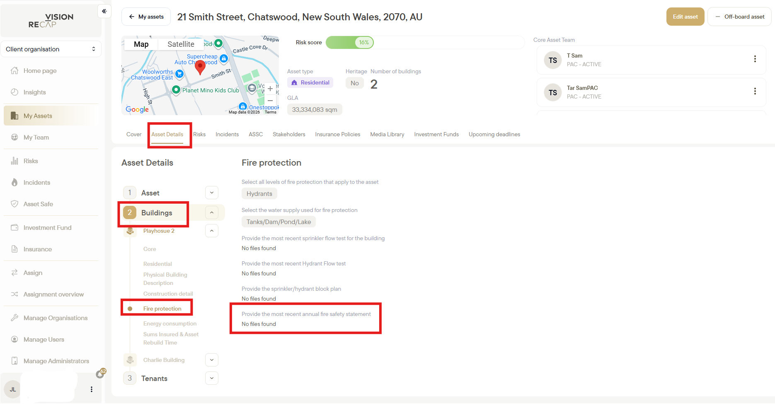Click the Vision Recap logo
The width and height of the screenshot is (775, 410).
51,20
